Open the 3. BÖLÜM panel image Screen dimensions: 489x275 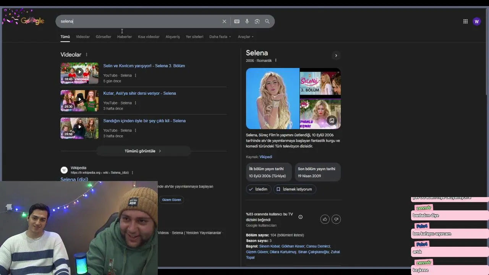(320, 83)
